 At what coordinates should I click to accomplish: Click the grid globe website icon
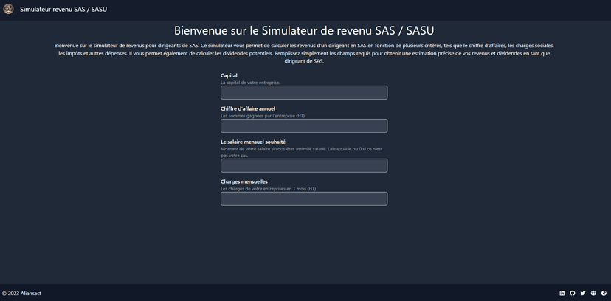click(x=593, y=293)
